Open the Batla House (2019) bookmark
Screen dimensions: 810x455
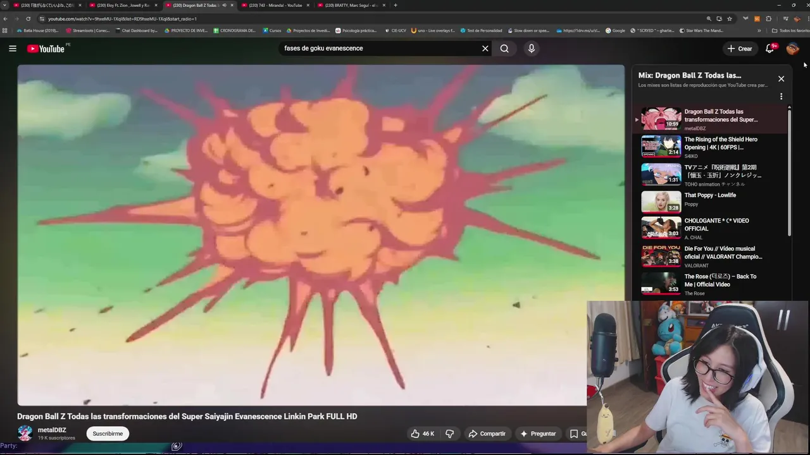(38, 30)
